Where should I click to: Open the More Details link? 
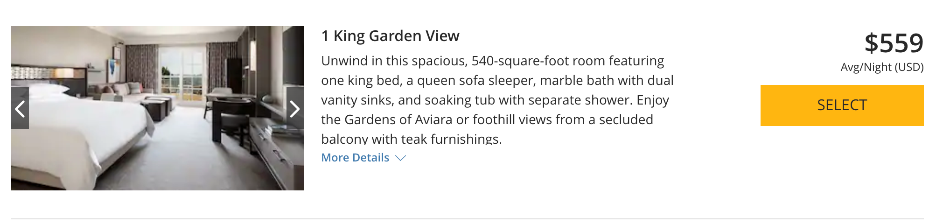[x=355, y=158]
